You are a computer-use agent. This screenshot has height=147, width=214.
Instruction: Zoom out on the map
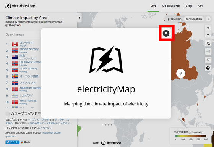coord(208,34)
